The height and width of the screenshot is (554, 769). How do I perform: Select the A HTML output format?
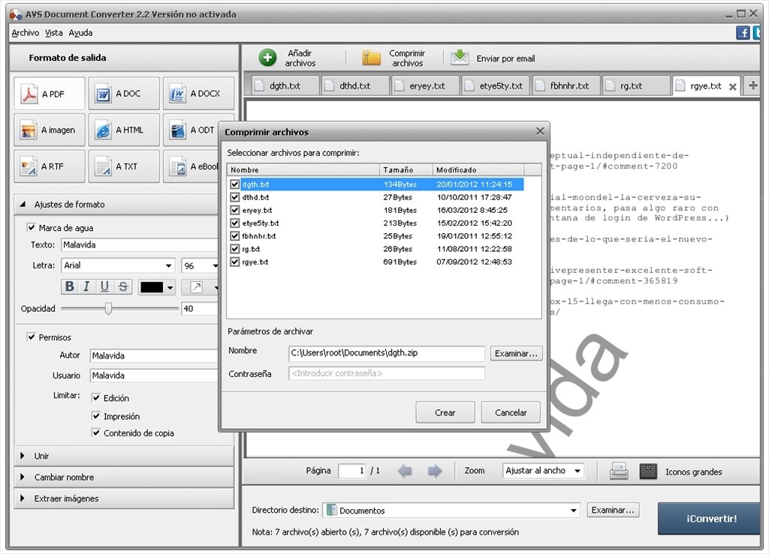(x=124, y=130)
